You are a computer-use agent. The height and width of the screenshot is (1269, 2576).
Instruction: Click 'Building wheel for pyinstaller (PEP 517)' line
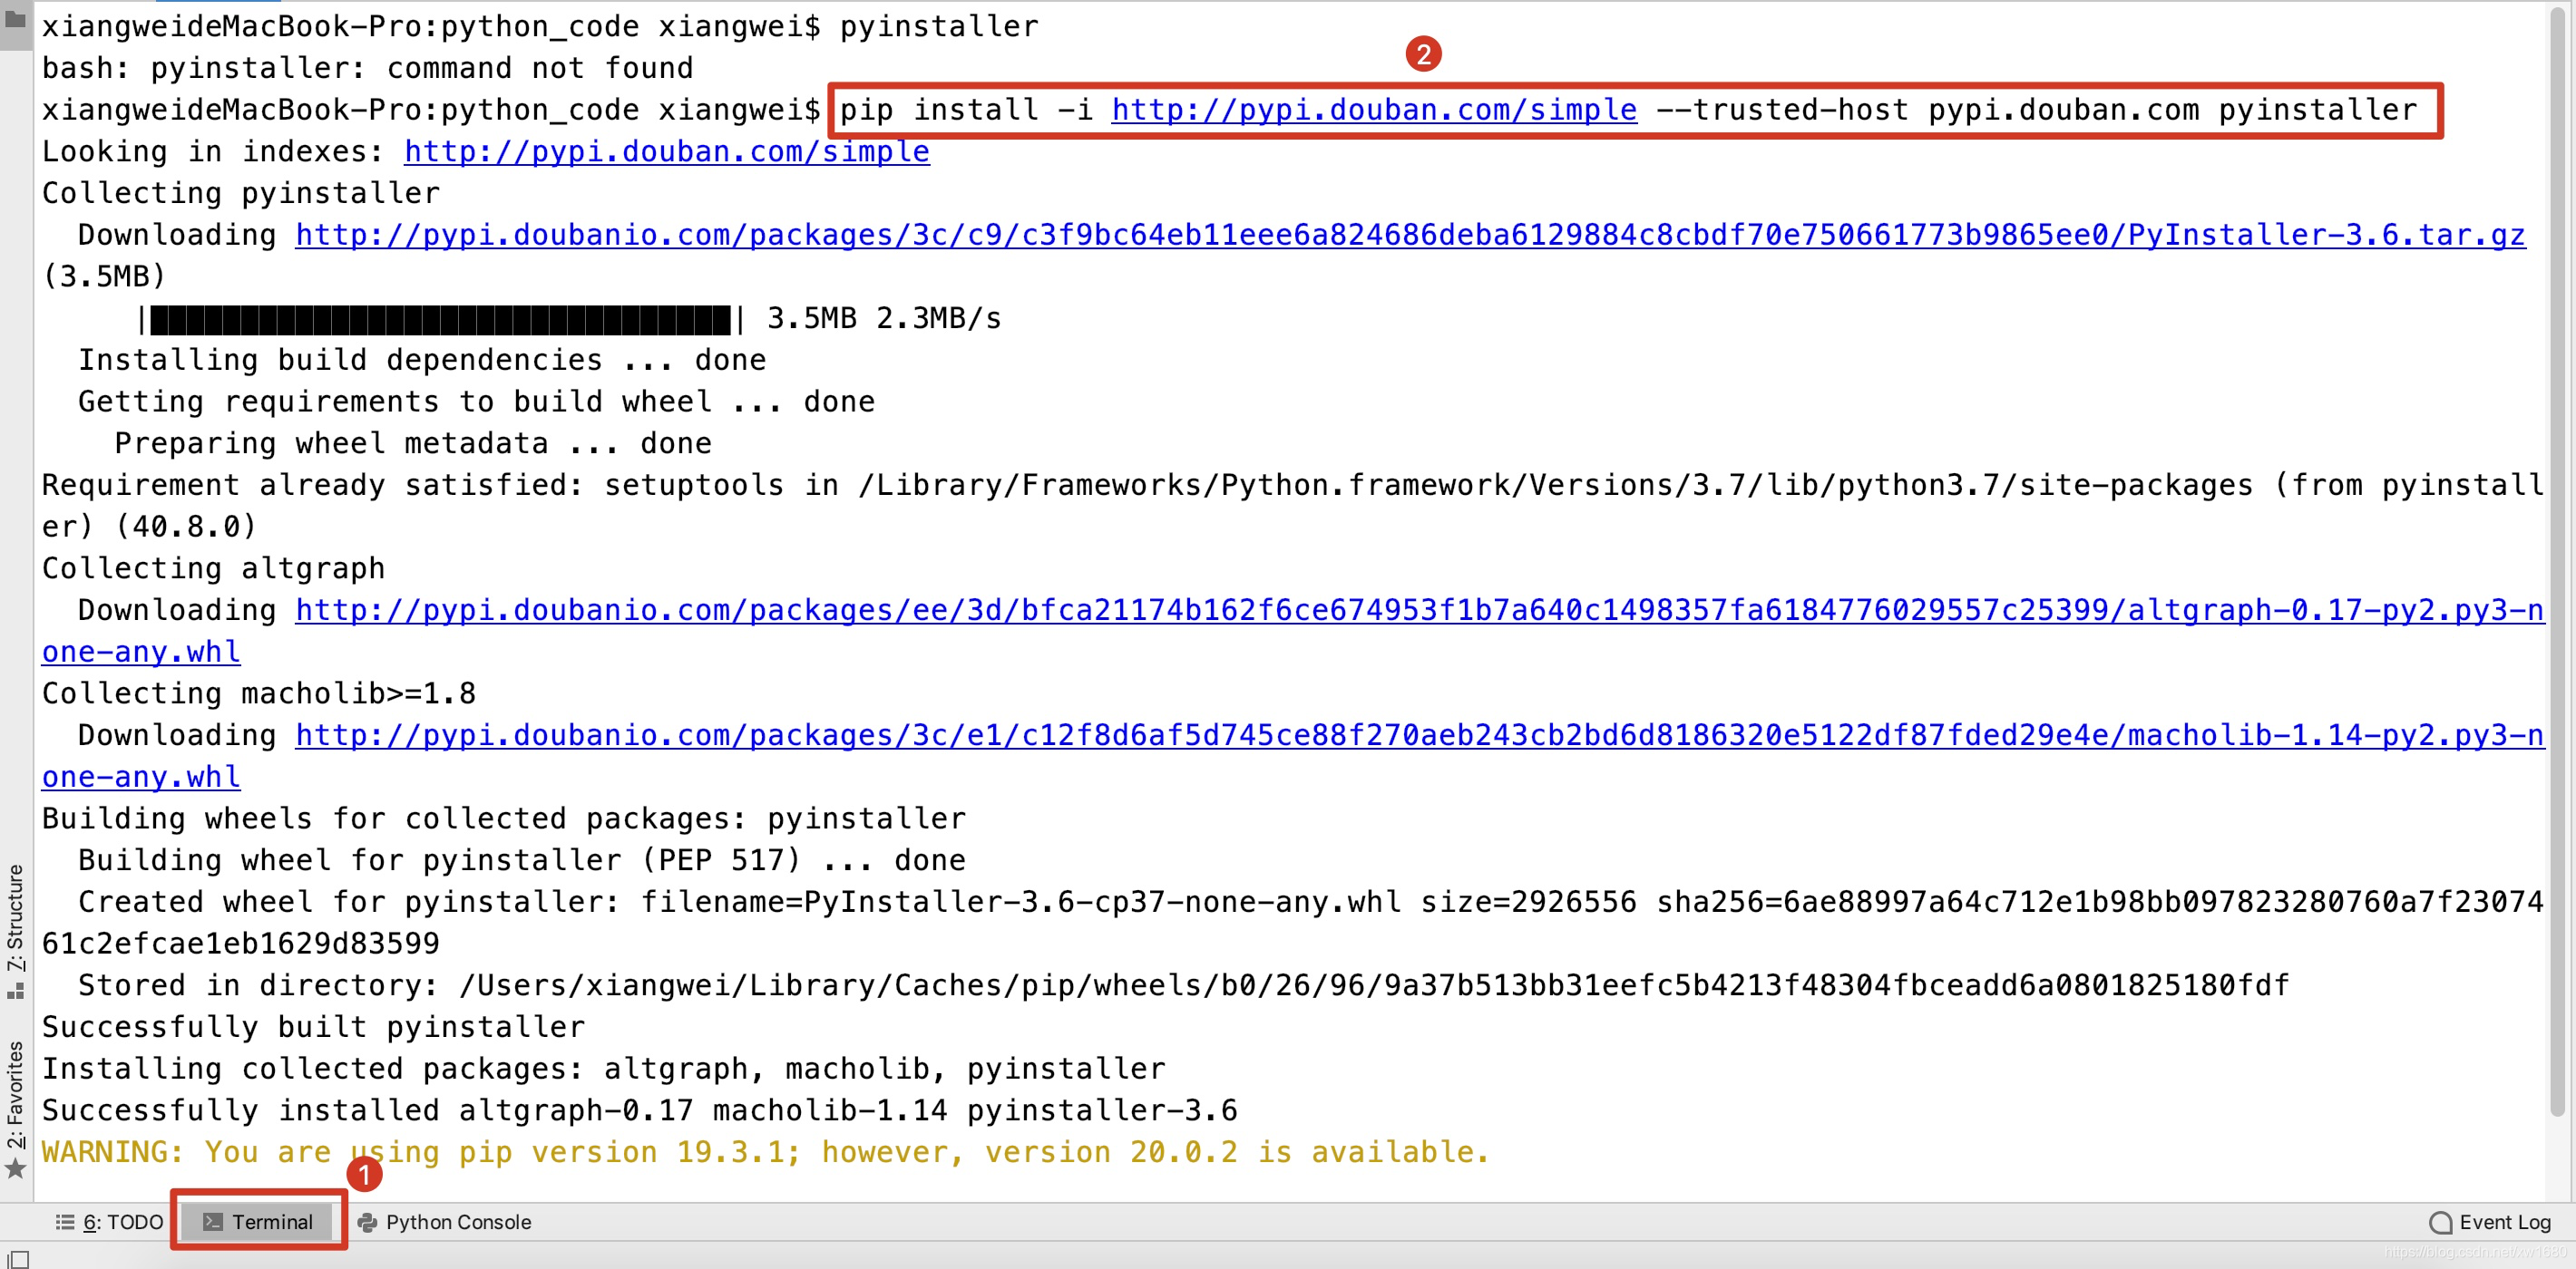pyautogui.click(x=522, y=860)
